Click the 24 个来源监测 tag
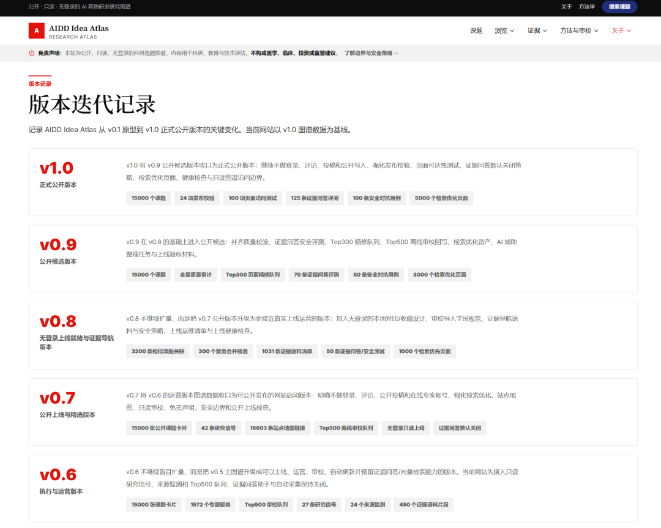The width and height of the screenshot is (661, 528). tap(368, 505)
